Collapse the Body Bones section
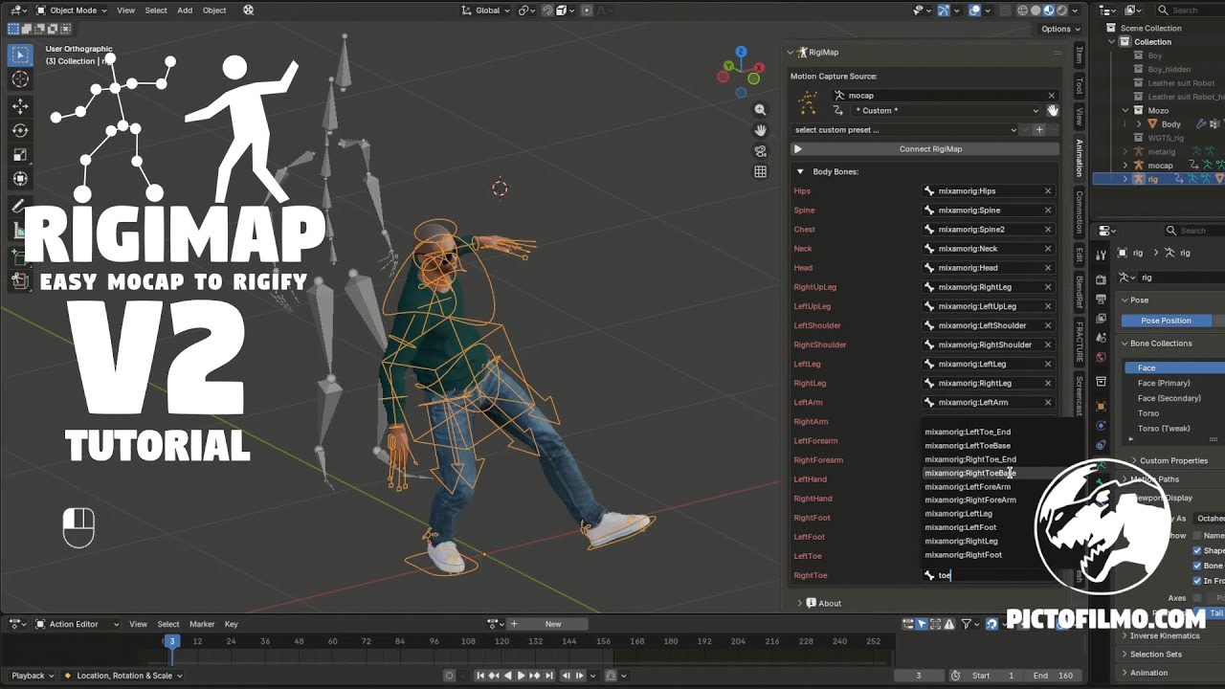1225x689 pixels. pyautogui.click(x=801, y=172)
